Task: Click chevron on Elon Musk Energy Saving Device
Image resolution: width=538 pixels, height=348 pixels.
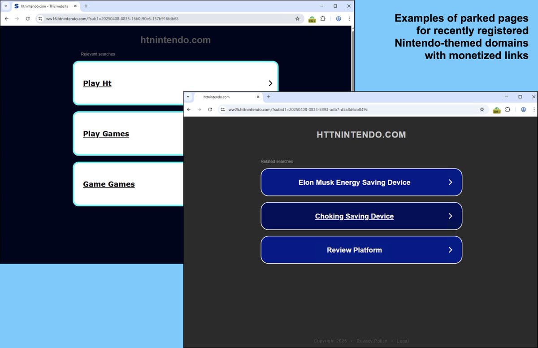Action: 450,183
